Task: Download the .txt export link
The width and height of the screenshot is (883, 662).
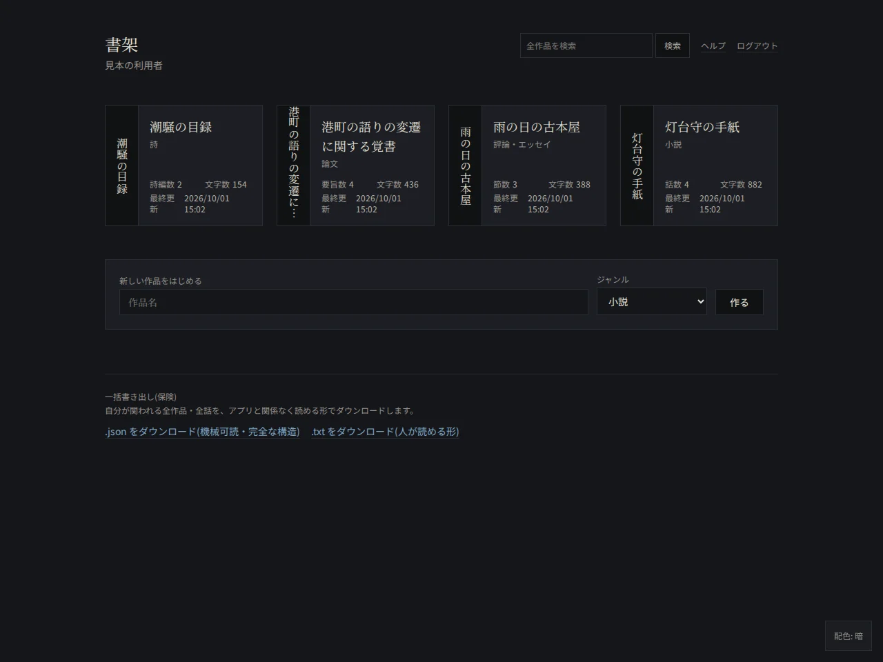Action: point(385,432)
